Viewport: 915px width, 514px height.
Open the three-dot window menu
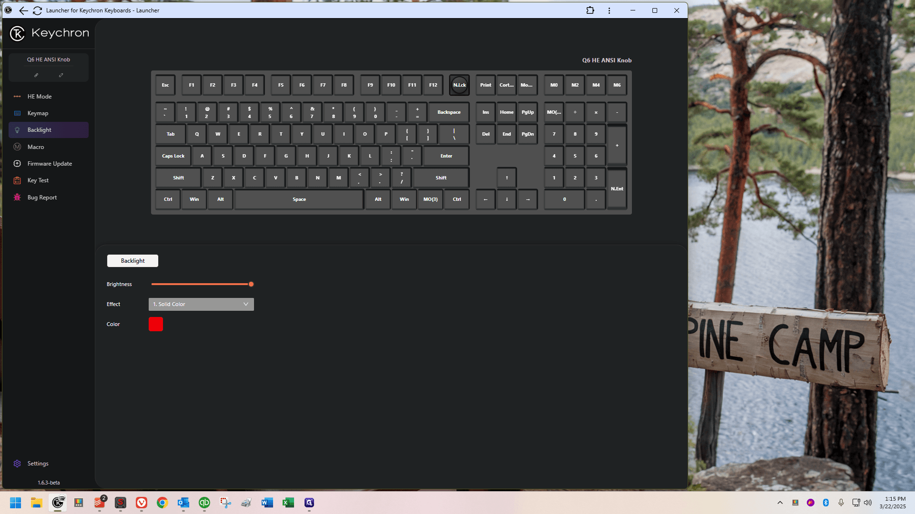609,10
